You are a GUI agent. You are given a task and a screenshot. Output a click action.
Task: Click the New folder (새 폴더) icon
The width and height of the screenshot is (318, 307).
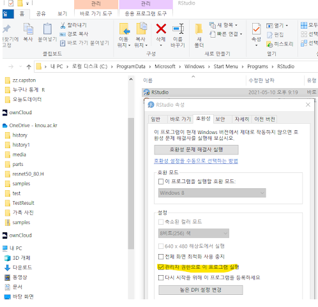coord(199,29)
